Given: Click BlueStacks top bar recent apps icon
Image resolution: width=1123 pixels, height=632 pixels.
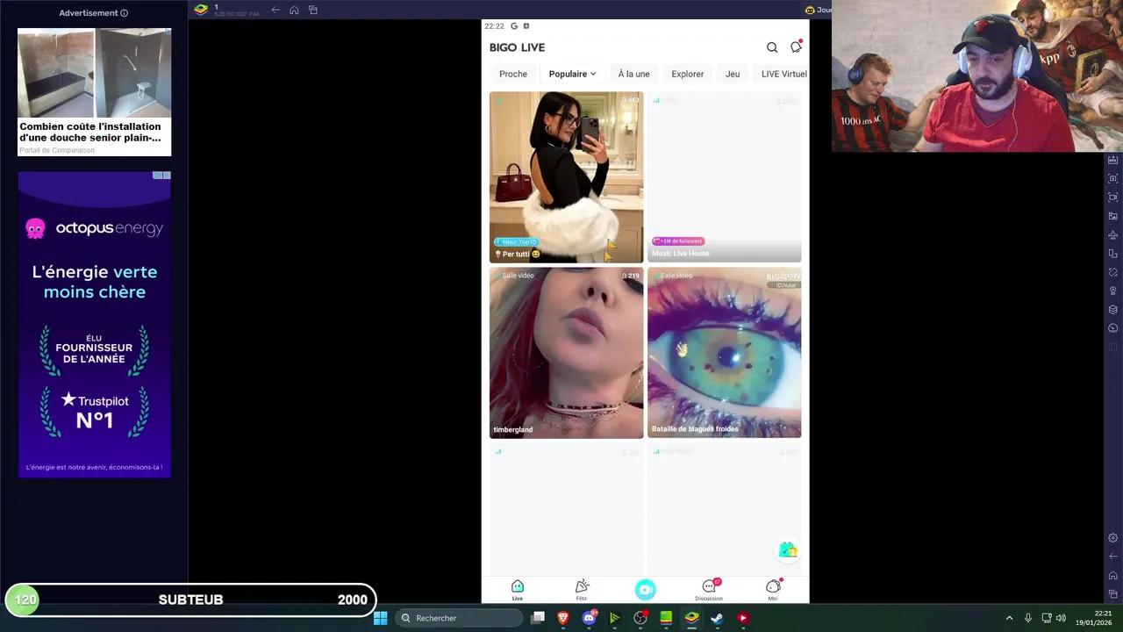Looking at the screenshot, I should (313, 10).
